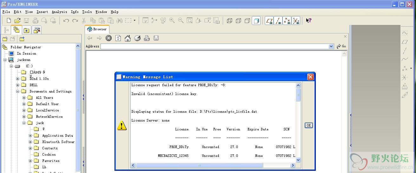Click the browser Save icon
Screen dimensions: 416x173
[x=156, y=38]
